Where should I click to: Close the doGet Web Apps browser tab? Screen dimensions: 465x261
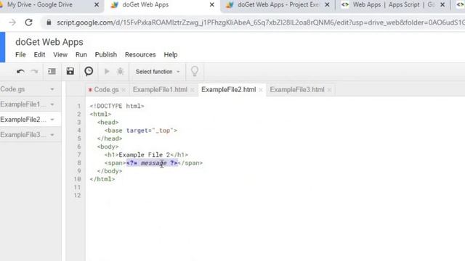(211, 5)
